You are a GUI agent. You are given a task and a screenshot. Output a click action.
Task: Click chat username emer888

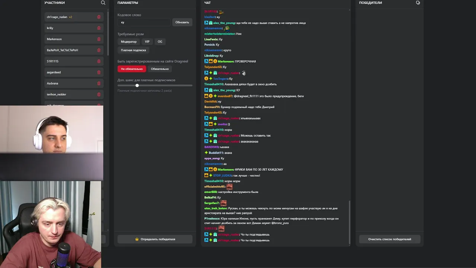(x=210, y=192)
